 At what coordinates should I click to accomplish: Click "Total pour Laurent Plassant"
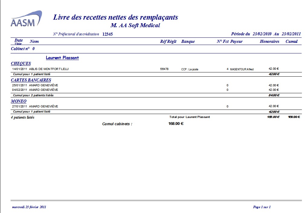(190, 117)
